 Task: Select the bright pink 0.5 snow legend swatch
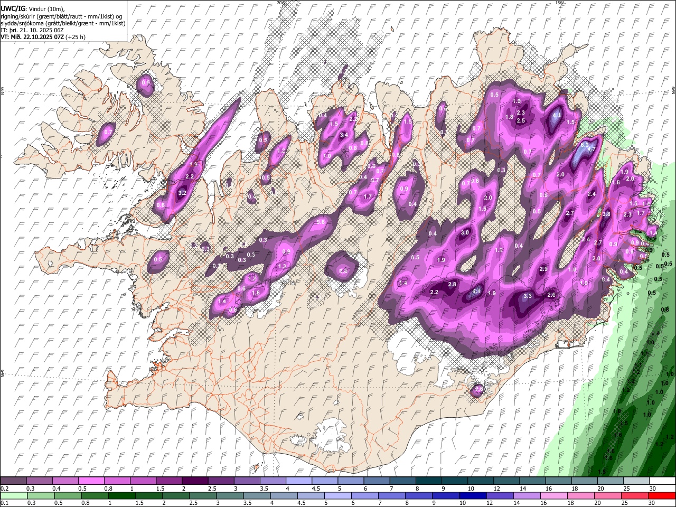91,481
